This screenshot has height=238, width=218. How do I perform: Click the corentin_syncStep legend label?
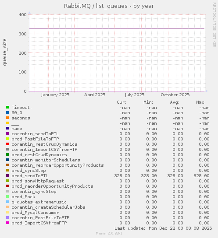(x=34, y=192)
